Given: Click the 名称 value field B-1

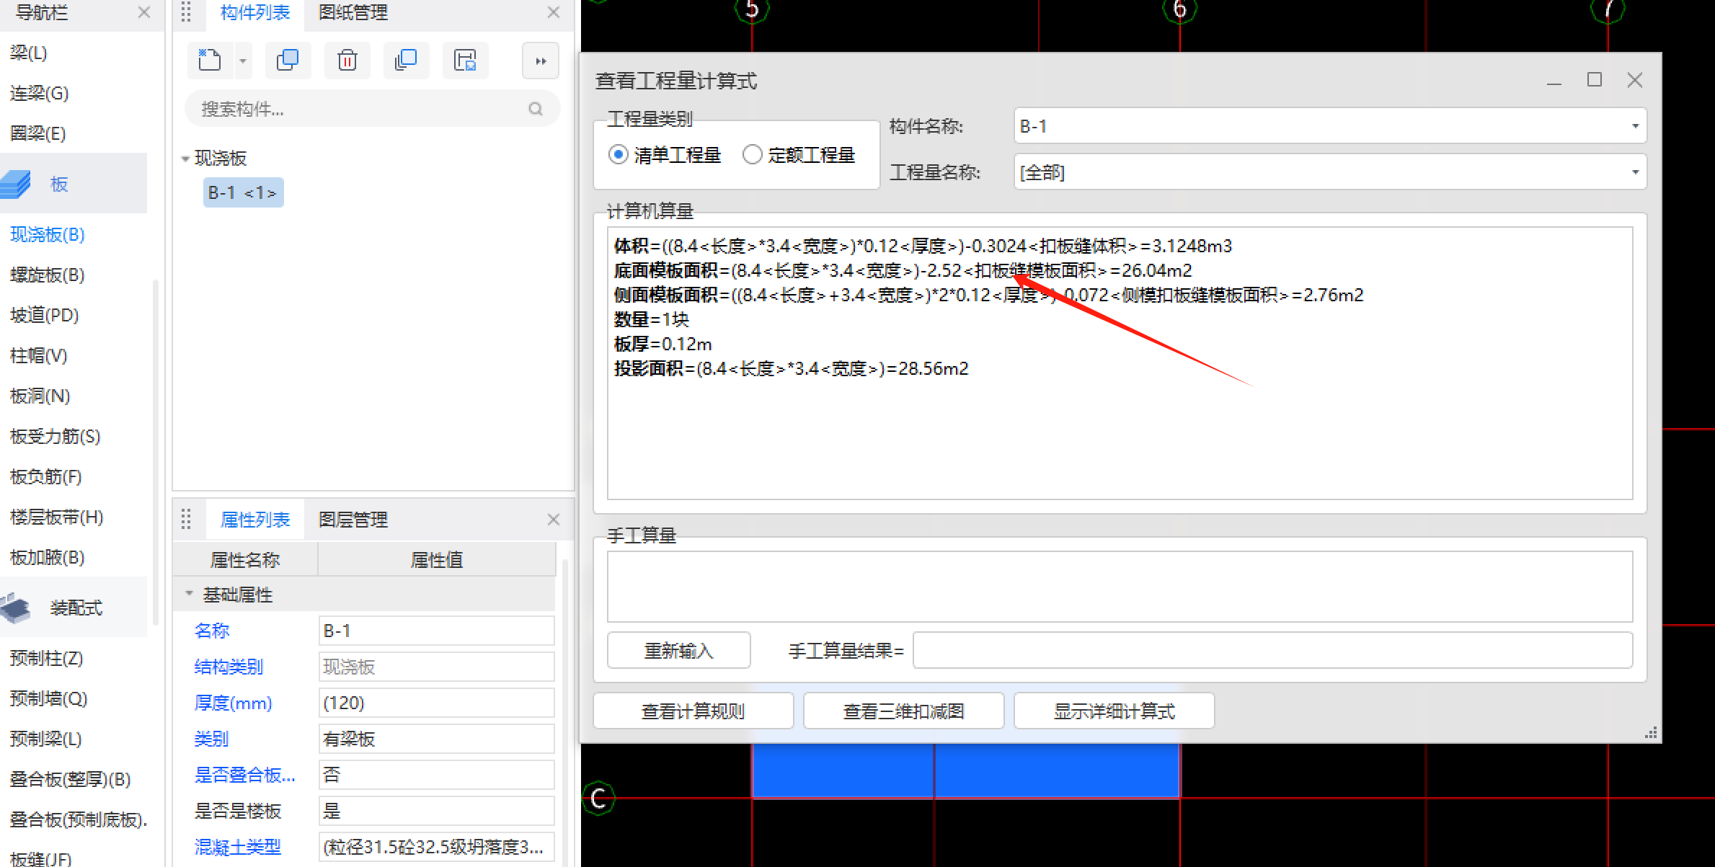Looking at the screenshot, I should click(437, 631).
